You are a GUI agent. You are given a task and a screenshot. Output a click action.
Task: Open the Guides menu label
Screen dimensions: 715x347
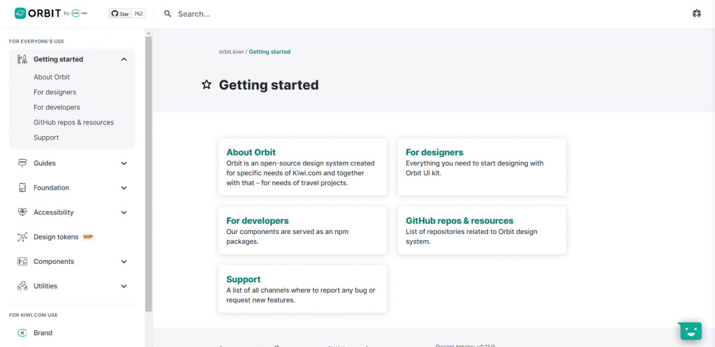[x=45, y=163]
